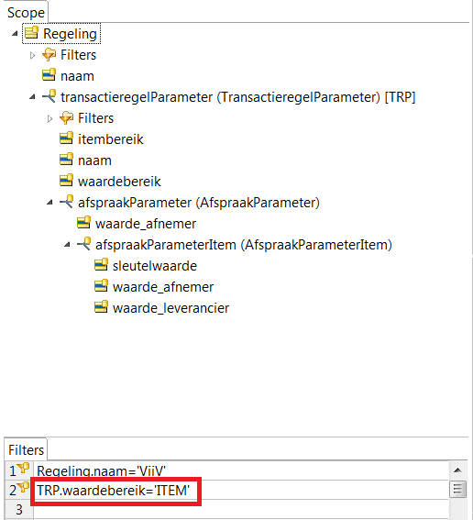Screen dimensions: 473x520
Task: Click the filter icon on filter row 2
Action: [x=24, y=488]
